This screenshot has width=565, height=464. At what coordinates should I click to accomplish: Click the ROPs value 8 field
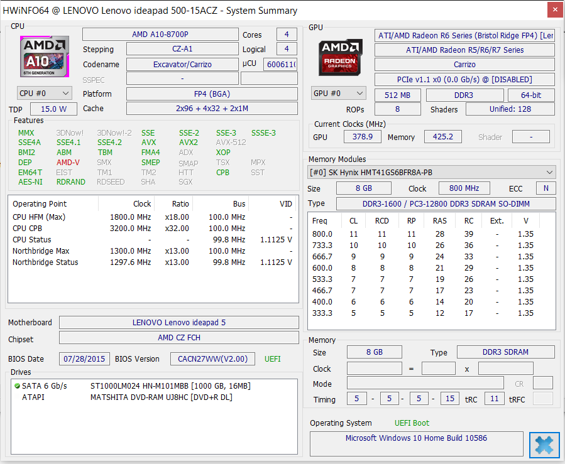397,109
